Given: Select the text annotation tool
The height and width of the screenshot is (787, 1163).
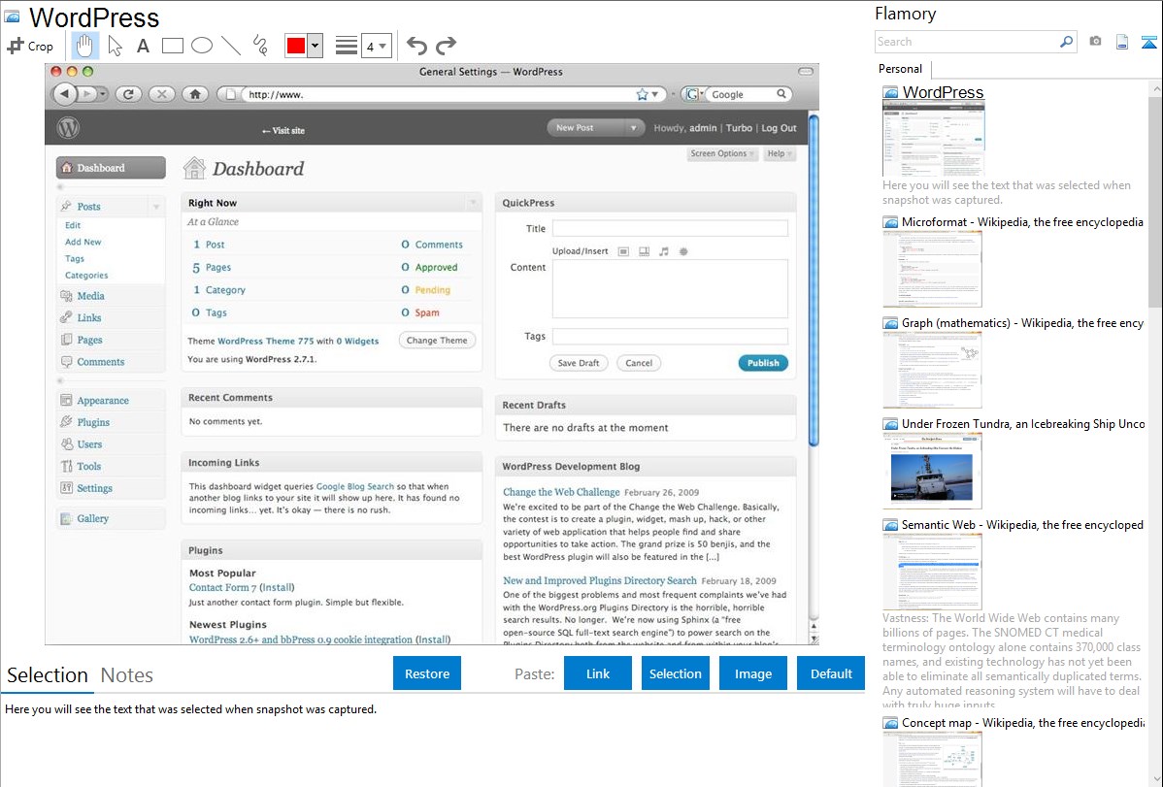Looking at the screenshot, I should point(143,46).
